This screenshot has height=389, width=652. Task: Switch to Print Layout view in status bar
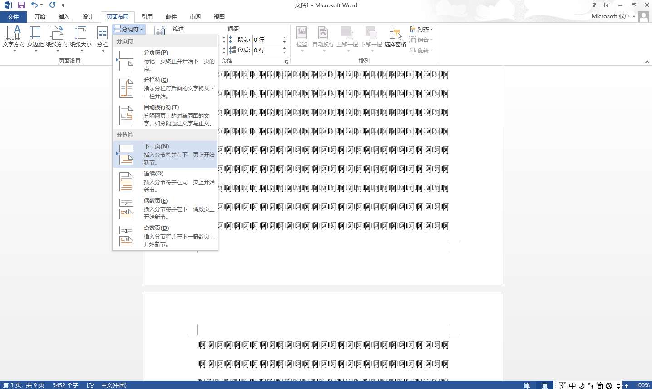click(545, 385)
